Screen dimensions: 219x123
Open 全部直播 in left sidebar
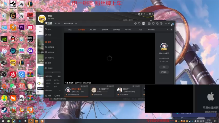tap(50, 47)
